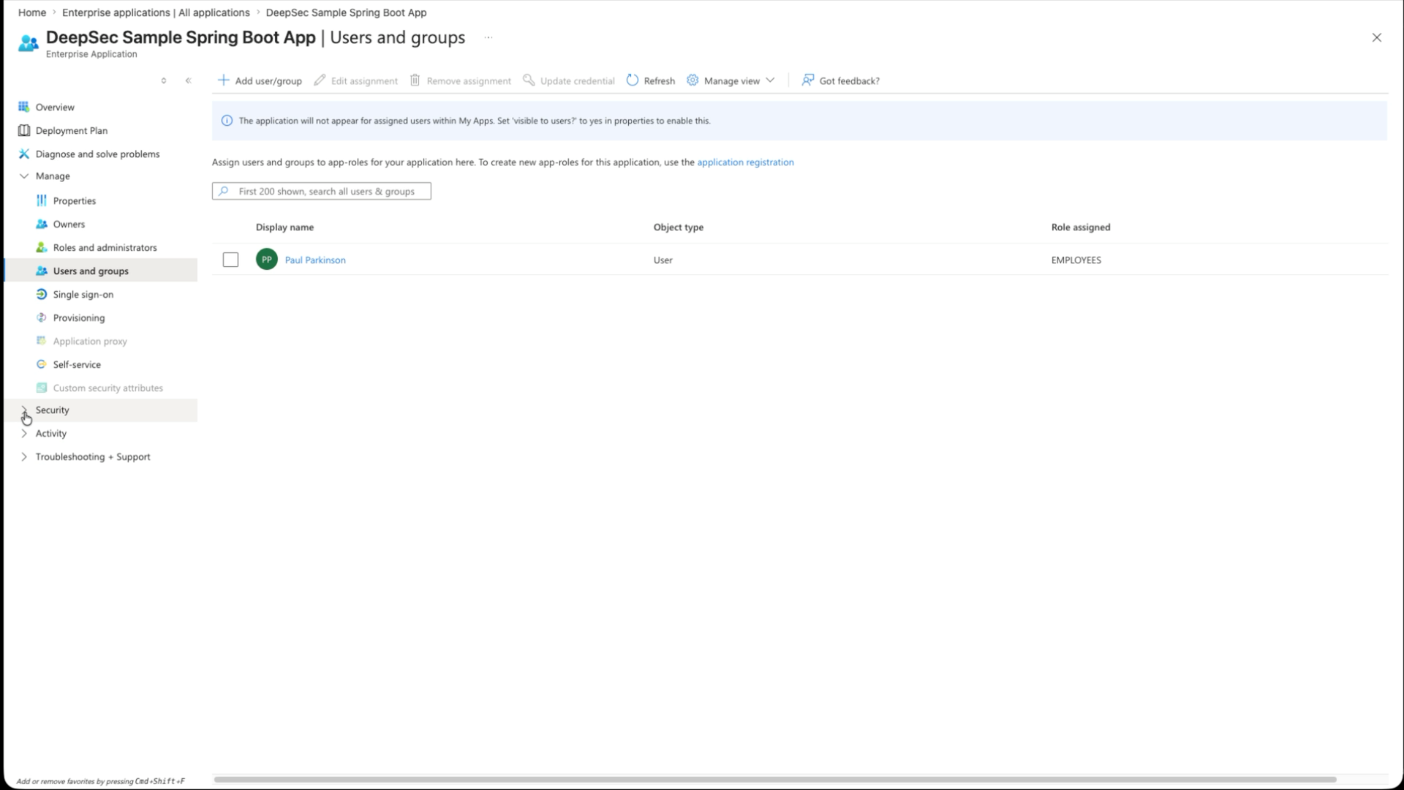Viewport: 1404px width, 790px height.
Task: Click in the search users & groups field
Action: (x=322, y=191)
